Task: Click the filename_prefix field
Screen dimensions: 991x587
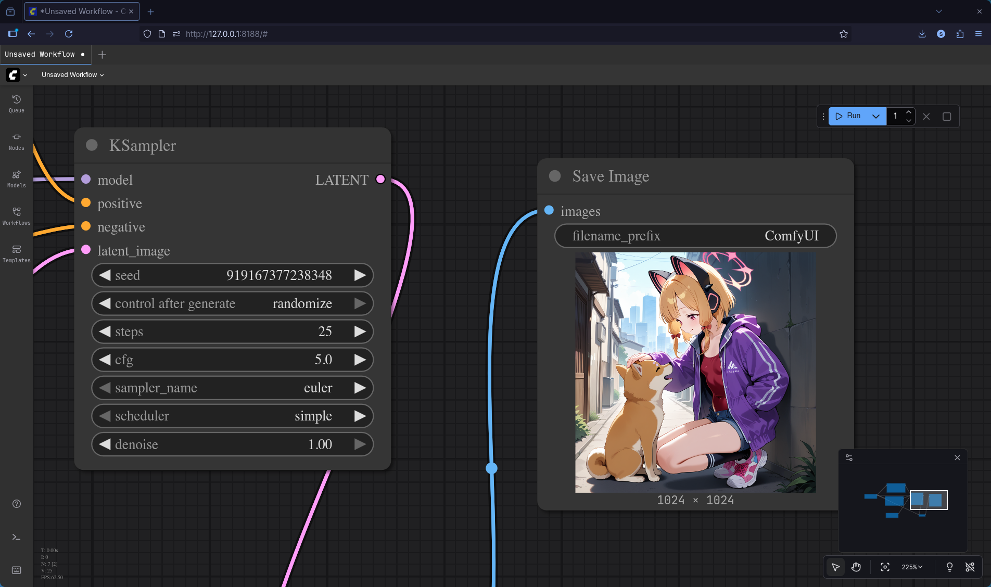Action: (x=695, y=236)
